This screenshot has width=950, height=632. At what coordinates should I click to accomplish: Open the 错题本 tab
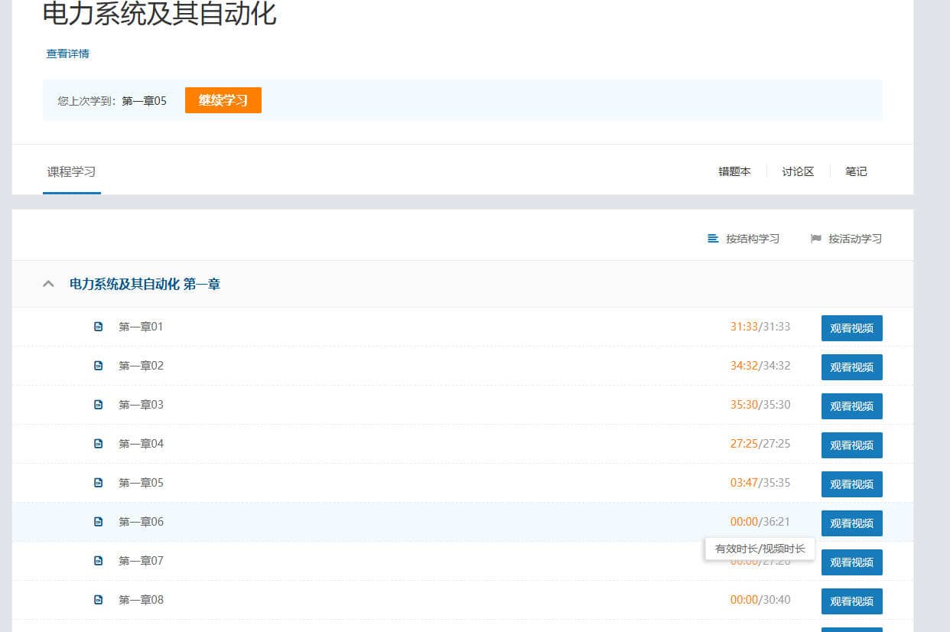[734, 172]
